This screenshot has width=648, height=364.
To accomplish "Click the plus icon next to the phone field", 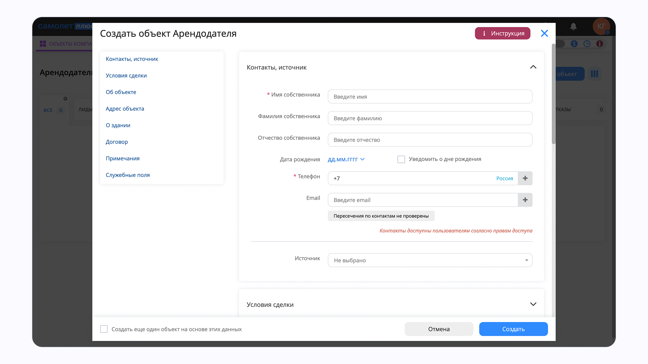I will click(x=525, y=178).
